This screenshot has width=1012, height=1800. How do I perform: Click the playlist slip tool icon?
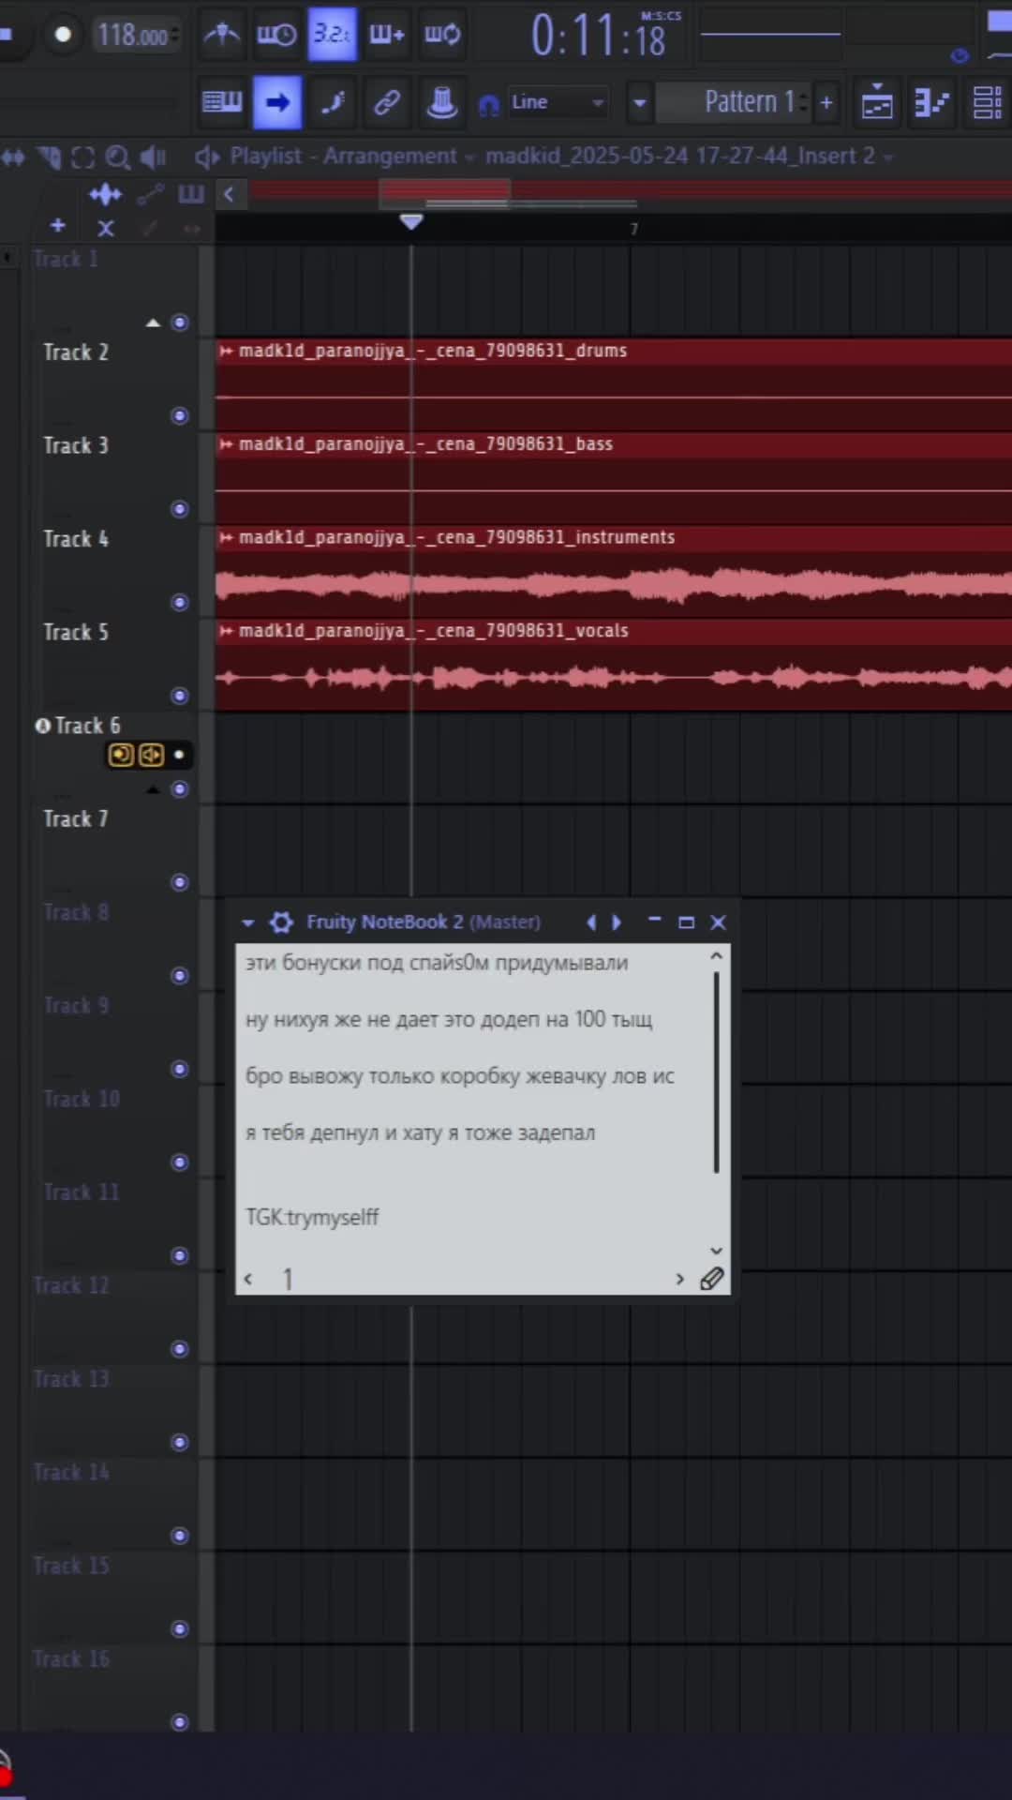click(13, 157)
